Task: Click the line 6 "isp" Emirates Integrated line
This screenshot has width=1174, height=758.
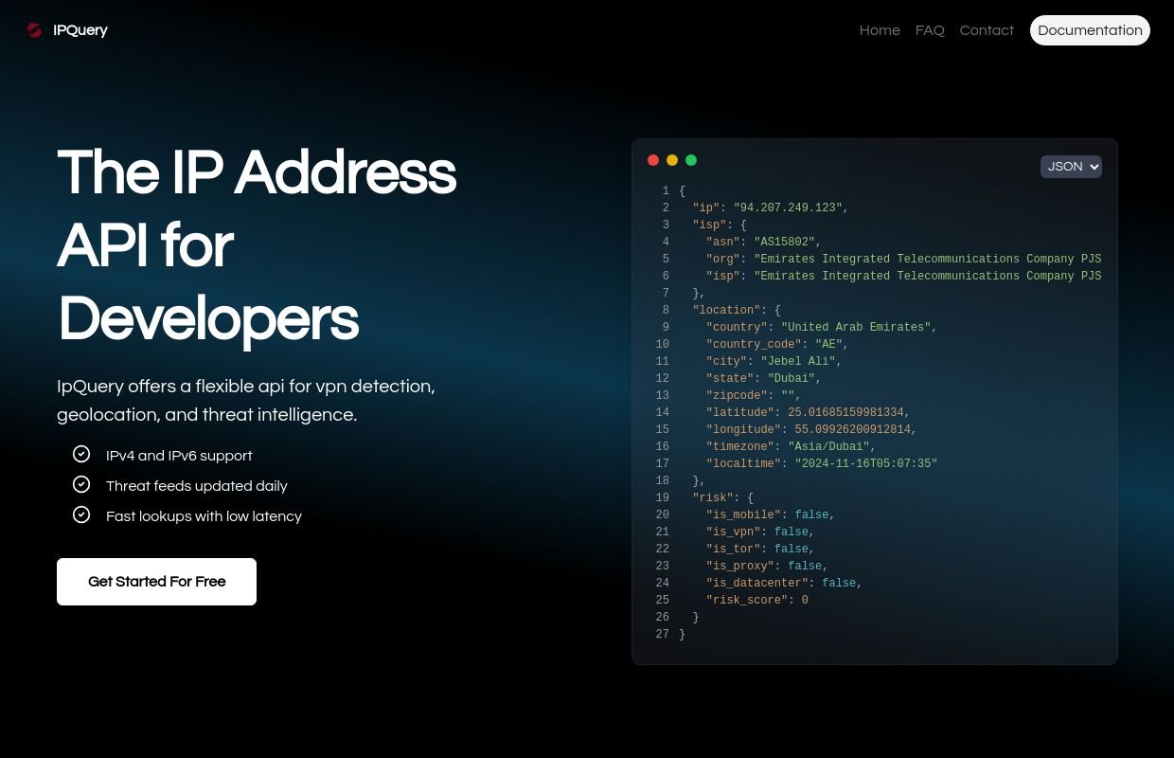Action: (x=903, y=277)
